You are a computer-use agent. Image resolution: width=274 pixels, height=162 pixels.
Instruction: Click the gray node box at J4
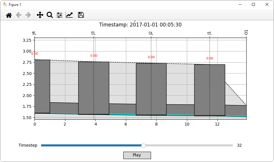click(x=42, y=86)
